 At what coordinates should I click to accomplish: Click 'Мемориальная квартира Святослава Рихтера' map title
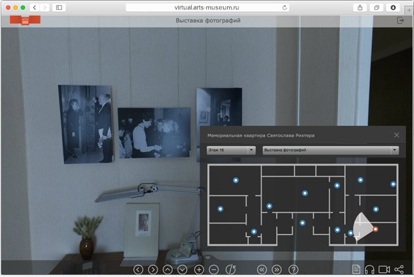tap(261, 135)
